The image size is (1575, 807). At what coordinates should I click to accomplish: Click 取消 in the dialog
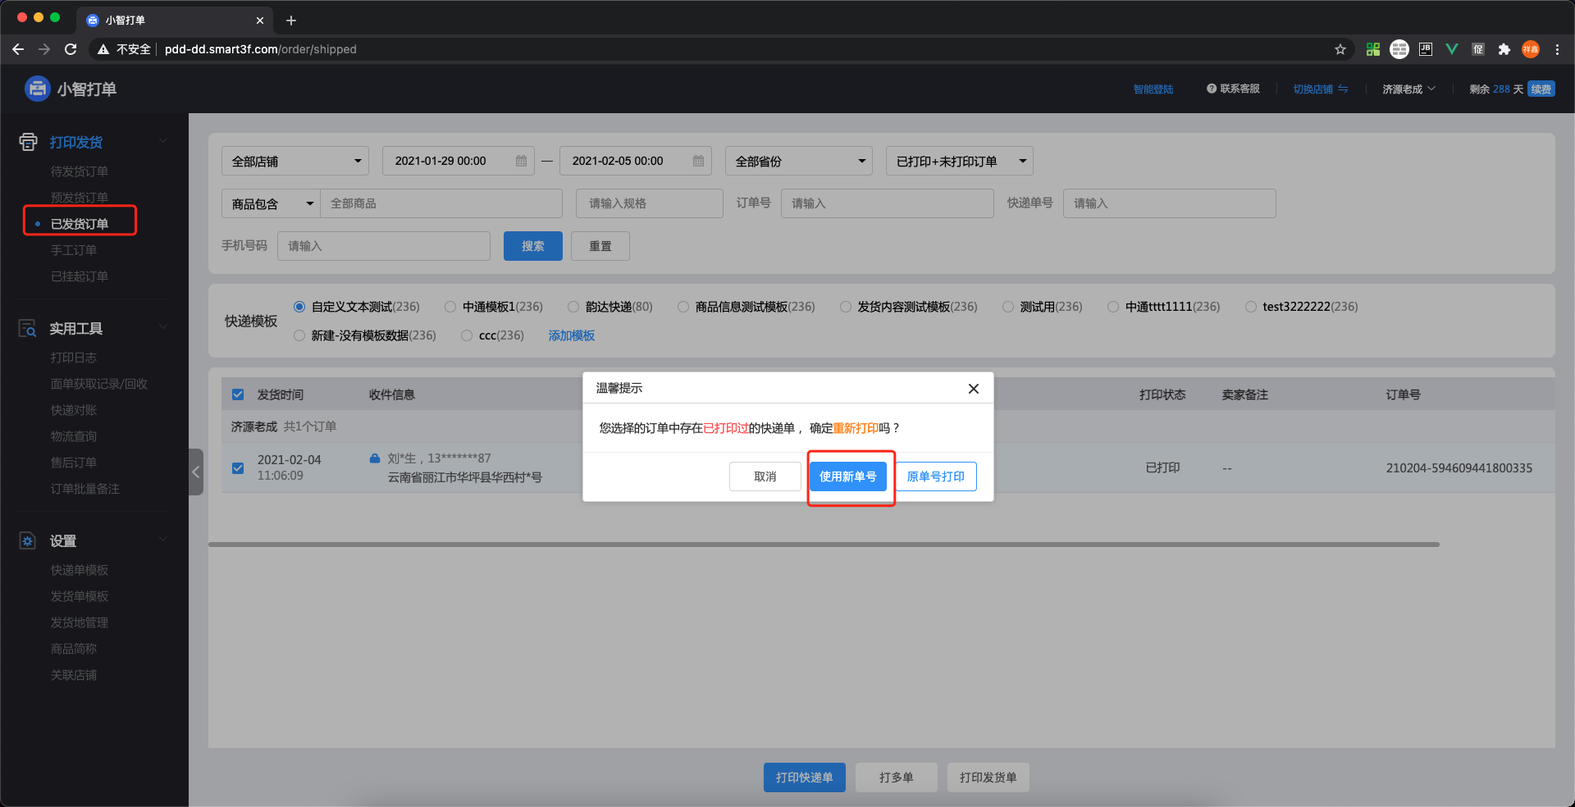pyautogui.click(x=765, y=476)
